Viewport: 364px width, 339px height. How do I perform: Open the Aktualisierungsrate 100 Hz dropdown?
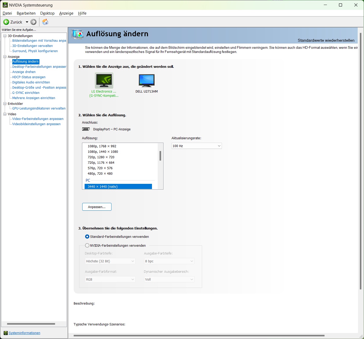(x=197, y=146)
